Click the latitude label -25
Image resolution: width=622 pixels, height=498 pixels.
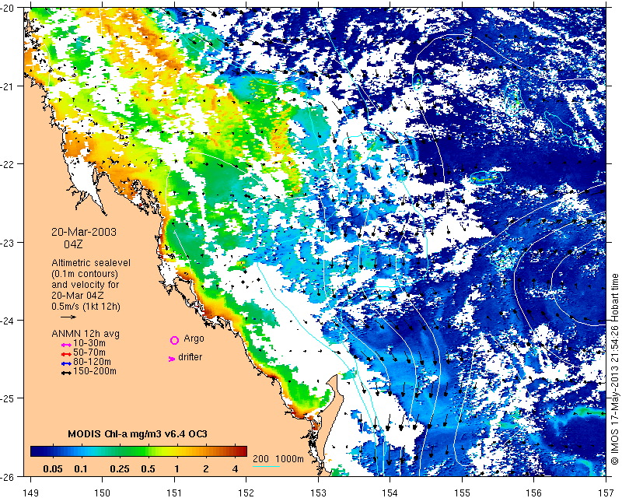8,398
